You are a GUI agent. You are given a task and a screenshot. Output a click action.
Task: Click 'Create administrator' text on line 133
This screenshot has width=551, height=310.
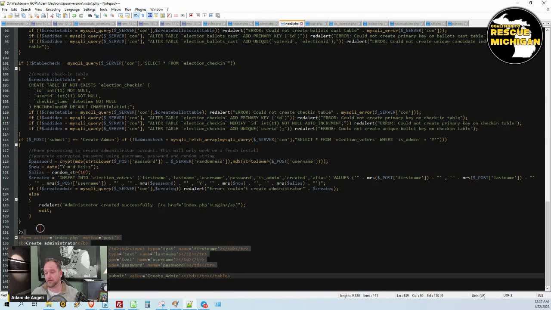pos(52,243)
